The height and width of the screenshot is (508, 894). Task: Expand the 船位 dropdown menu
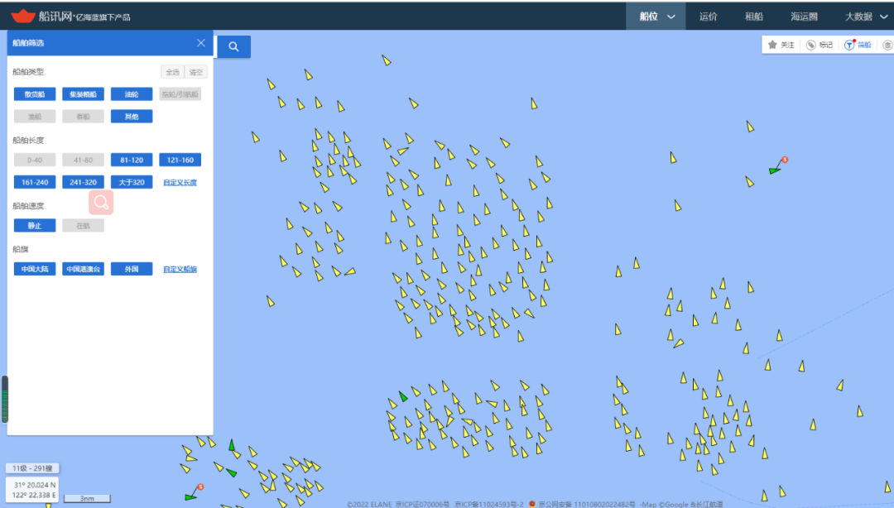(x=657, y=16)
